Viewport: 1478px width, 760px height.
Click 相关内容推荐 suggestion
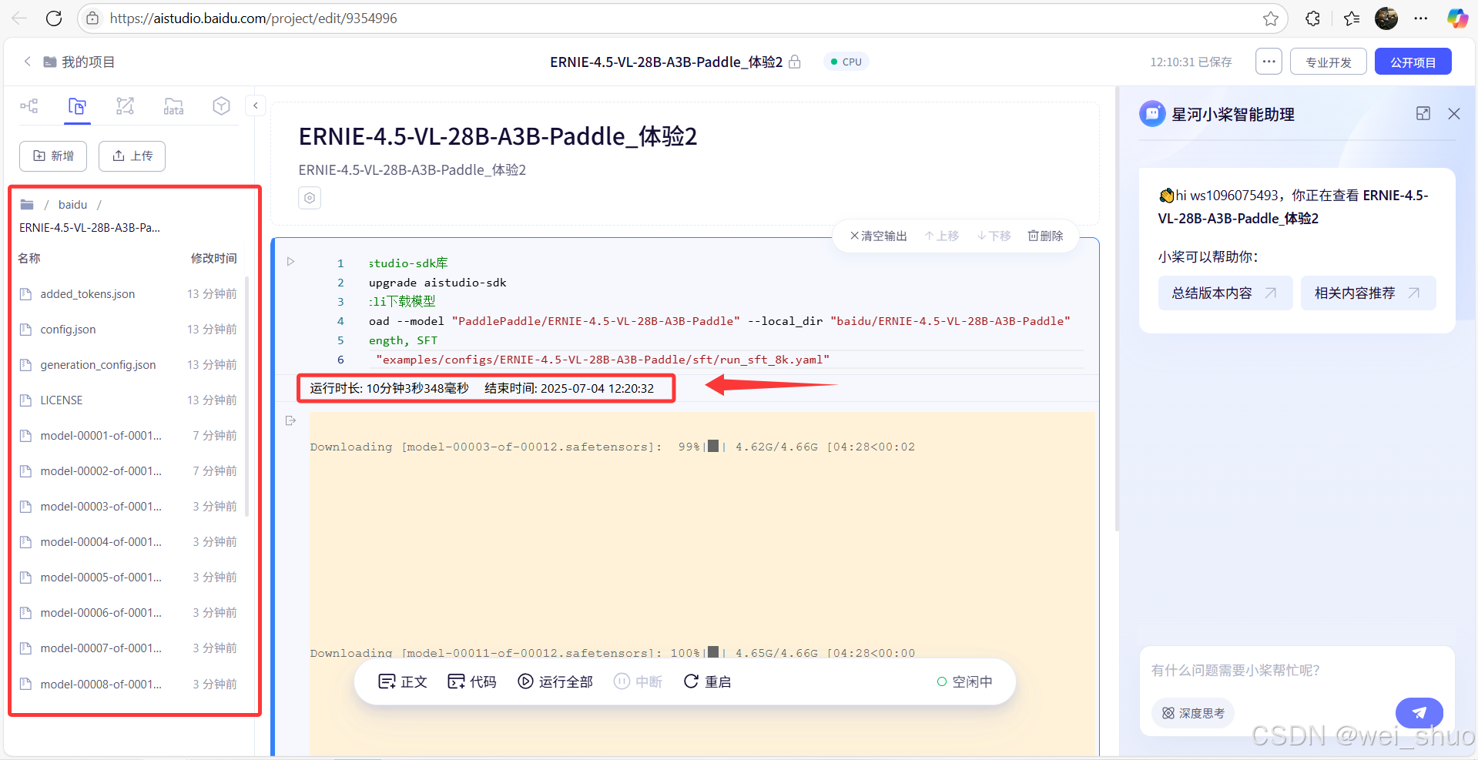pyautogui.click(x=1369, y=293)
